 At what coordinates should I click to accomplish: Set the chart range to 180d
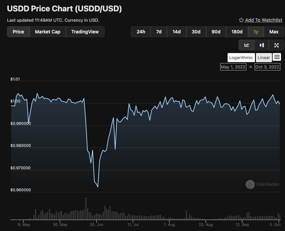[237, 32]
